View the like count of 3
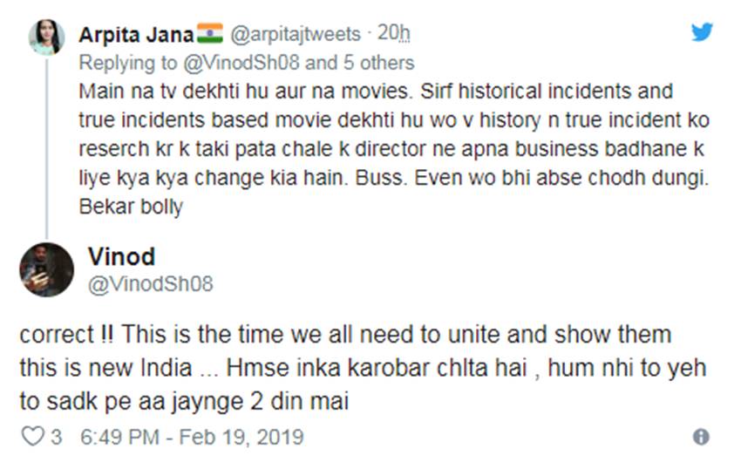The image size is (741, 469). (57, 438)
